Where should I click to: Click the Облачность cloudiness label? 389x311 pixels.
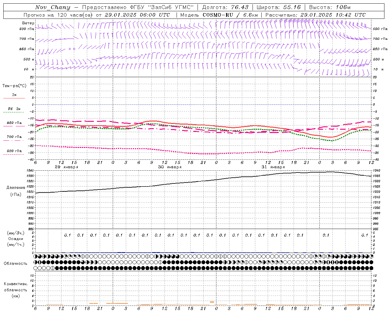tap(15, 263)
